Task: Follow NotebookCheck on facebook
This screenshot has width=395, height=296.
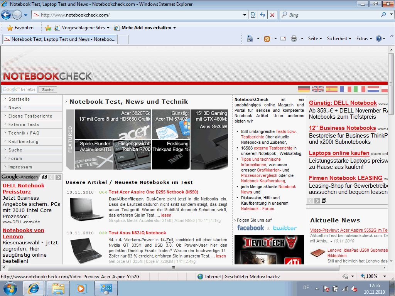Action: tap(251, 228)
